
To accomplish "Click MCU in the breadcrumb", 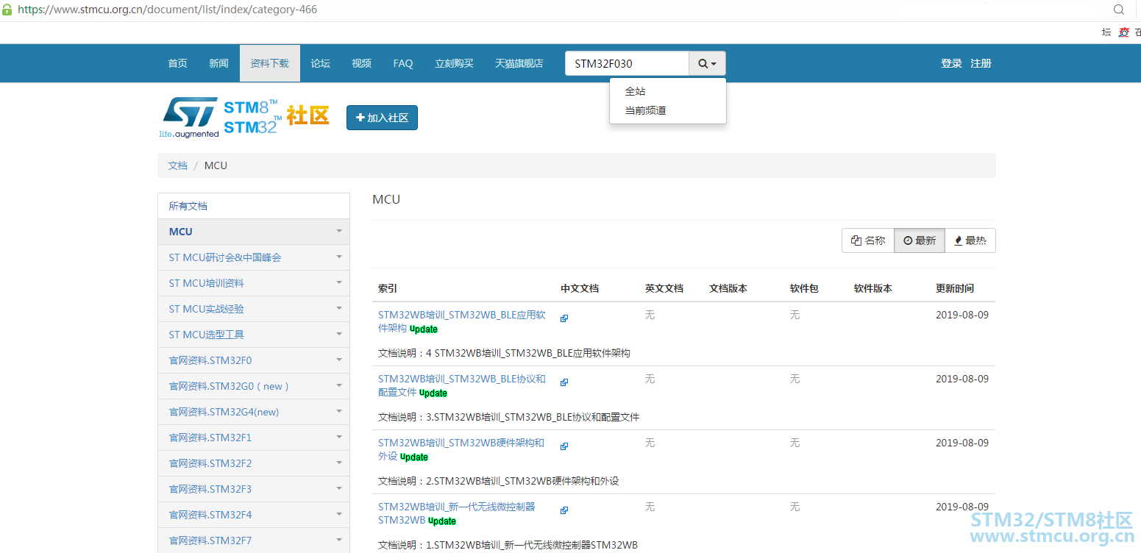I will [216, 165].
